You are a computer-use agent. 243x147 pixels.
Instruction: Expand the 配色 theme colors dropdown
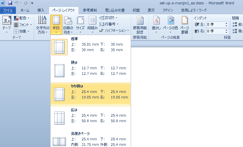point(22,18)
